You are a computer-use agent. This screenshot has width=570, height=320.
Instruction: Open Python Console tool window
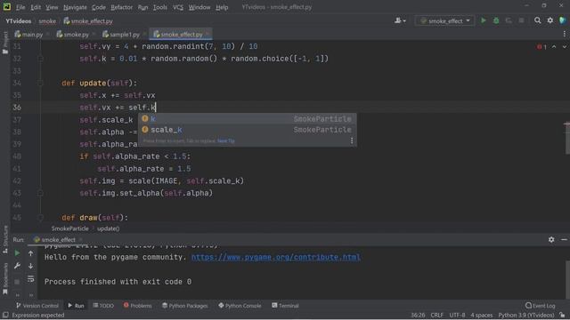pos(240,306)
